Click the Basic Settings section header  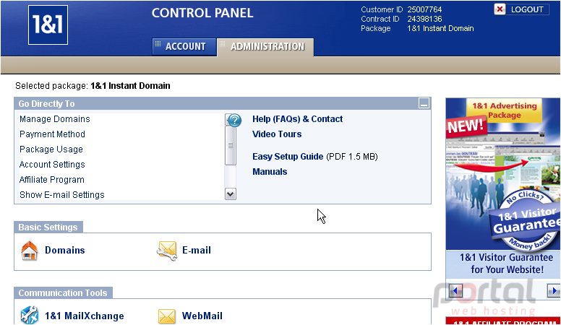coord(48,227)
